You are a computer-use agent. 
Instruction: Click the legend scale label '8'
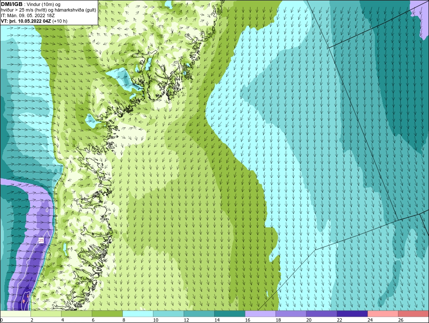point(124,320)
